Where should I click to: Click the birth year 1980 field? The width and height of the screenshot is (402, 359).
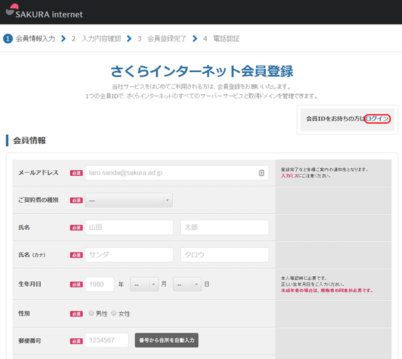[99, 284]
